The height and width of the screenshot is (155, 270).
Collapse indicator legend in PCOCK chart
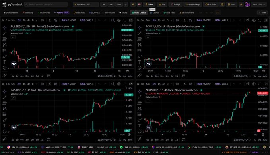pyautogui.click(x=148, y=37)
